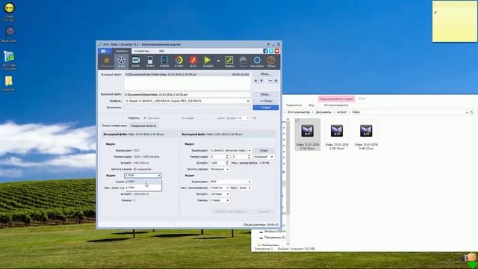Click the refresh icon in Explorer address bar
The height and width of the screenshot is (269, 478).
tap(472, 112)
